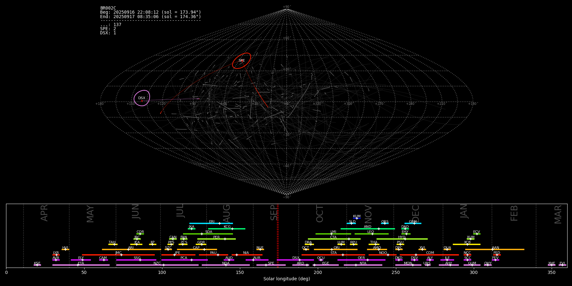Viewport: 572px width, 286px height.
Task: Click the OER shower bar label
Action: coord(361,258)
